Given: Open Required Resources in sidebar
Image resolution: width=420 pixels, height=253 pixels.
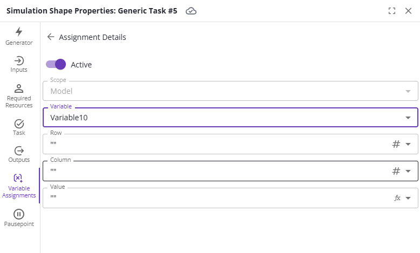Looking at the screenshot, I should (x=19, y=96).
